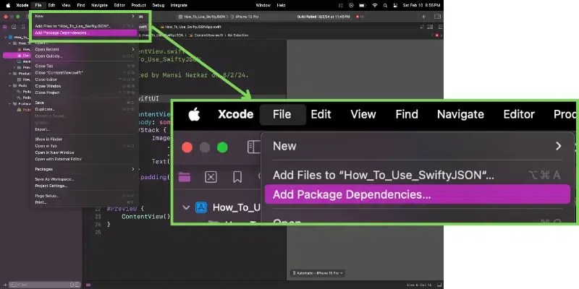The image size is (579, 289).
Task: Open the Window menu in menu bar
Action: 263,5
